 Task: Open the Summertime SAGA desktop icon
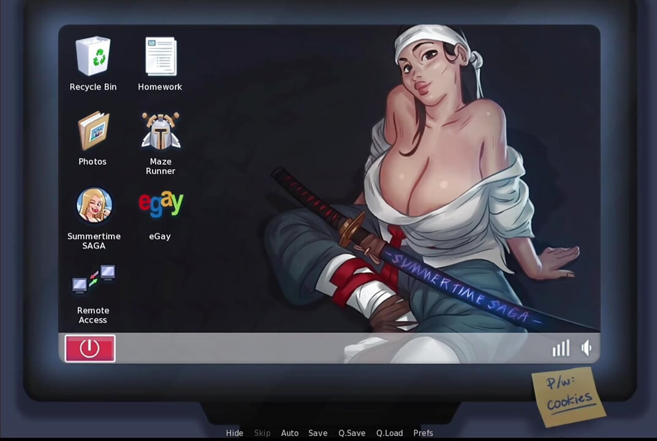click(x=94, y=205)
